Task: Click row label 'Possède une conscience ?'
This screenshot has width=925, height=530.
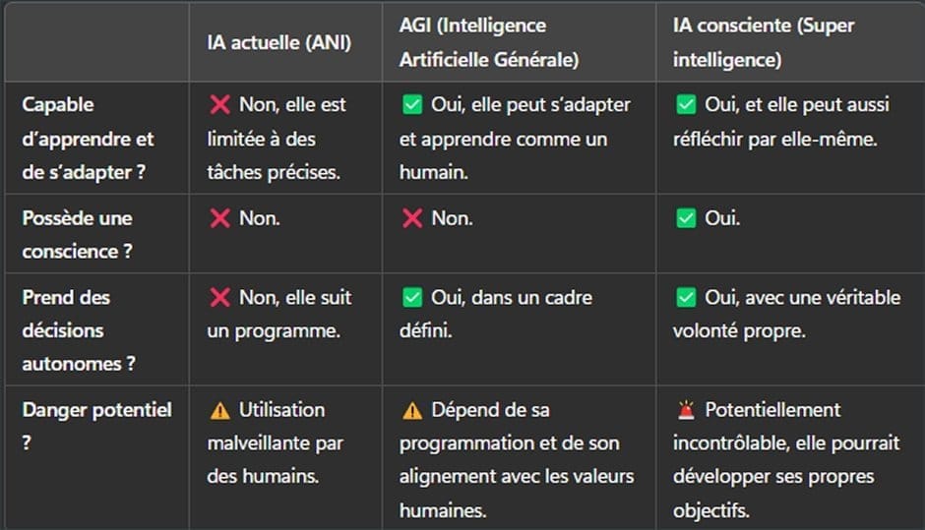Action: point(78,235)
